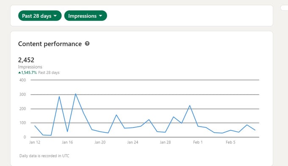Image resolution: width=288 pixels, height=166 pixels.
Task: Click the 100 y-axis label
Action: (x=22, y=123)
